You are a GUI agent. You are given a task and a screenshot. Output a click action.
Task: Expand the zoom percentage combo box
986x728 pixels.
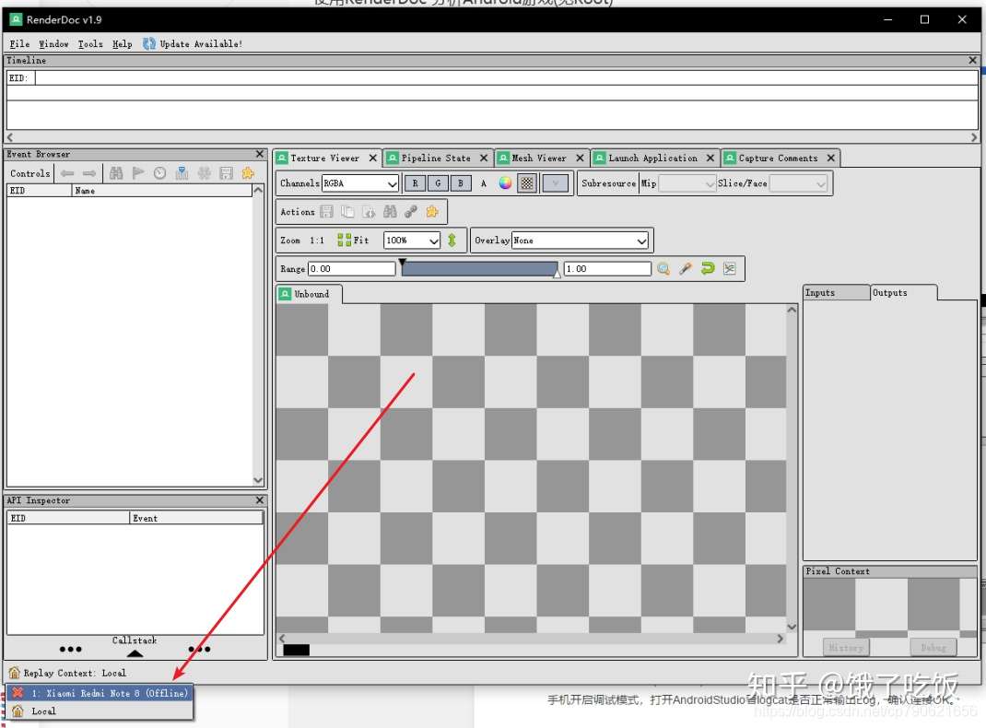click(433, 240)
